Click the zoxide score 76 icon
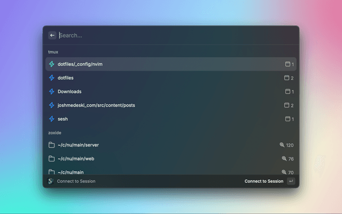This screenshot has width=342, height=214. [284, 159]
